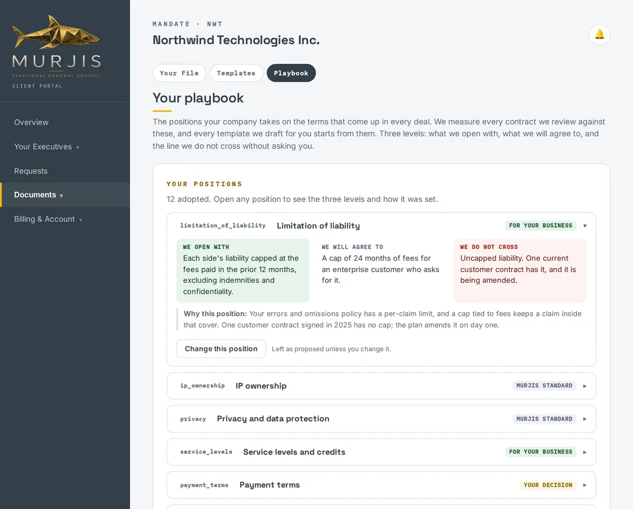The image size is (633, 509).
Task: Click the 'Left as proposed' note
Action: click(x=331, y=349)
